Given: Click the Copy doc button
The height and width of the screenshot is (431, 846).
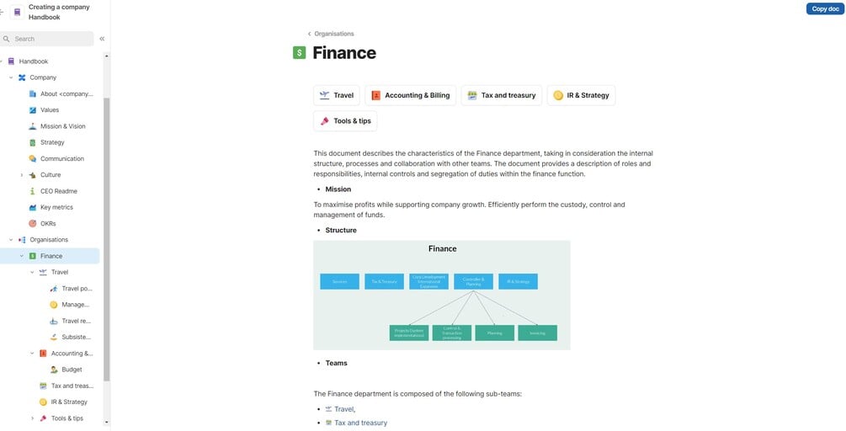Looking at the screenshot, I should coord(824,8).
